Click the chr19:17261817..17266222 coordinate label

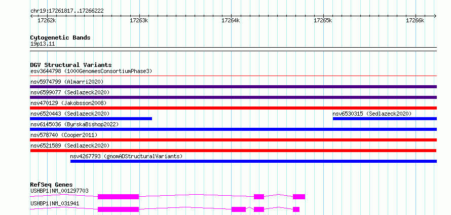coord(67,11)
